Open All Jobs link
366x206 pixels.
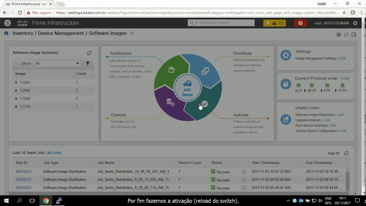54,152
